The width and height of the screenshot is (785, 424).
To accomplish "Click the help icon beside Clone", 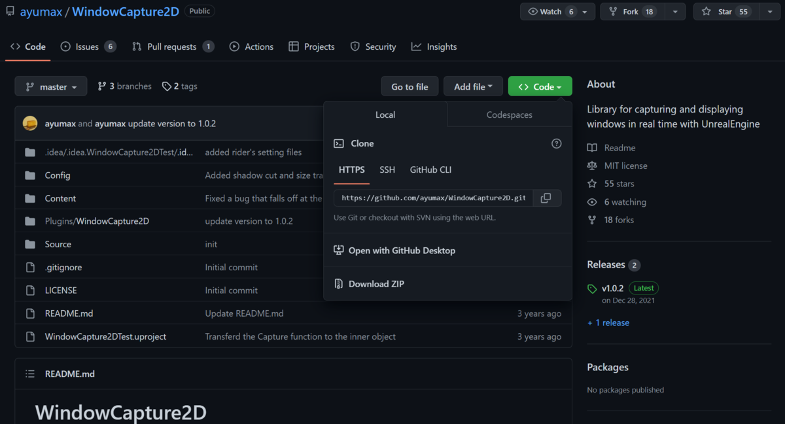I will 557,143.
